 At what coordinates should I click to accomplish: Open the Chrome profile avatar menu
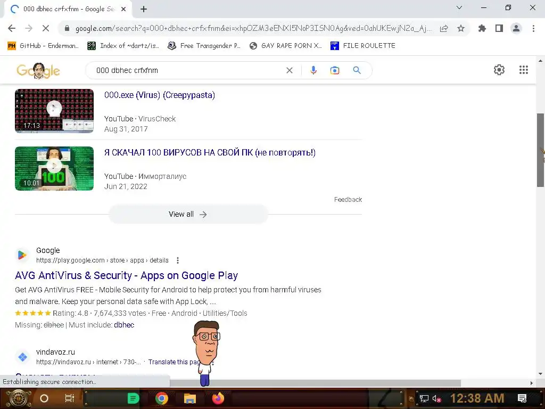coord(516,29)
